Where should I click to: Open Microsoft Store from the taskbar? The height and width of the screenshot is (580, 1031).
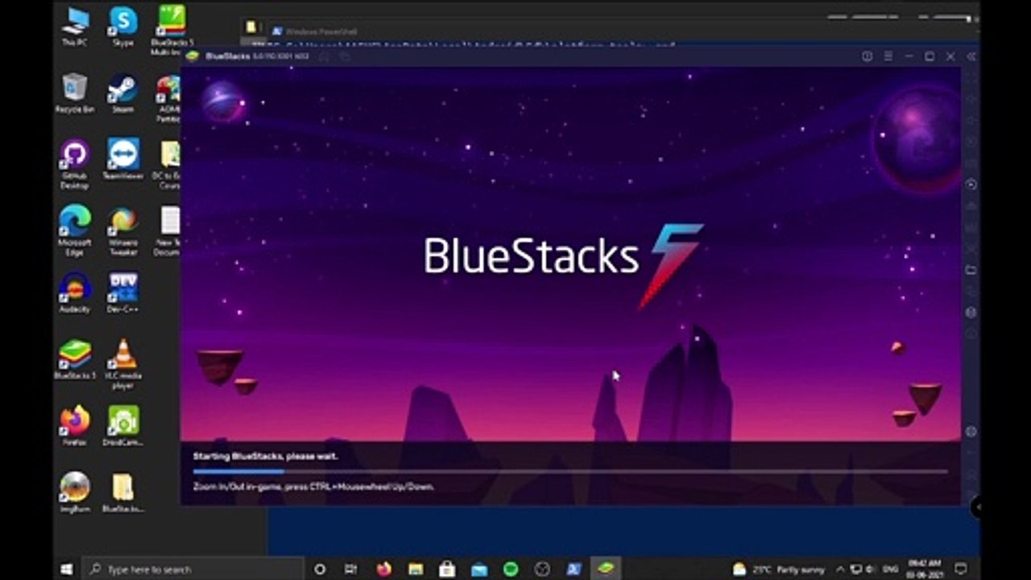447,569
